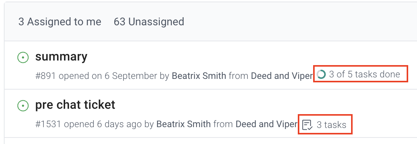This screenshot has width=417, height=144.
Task: Open Deed and Viper on pre chat ticket
Action: 266,124
